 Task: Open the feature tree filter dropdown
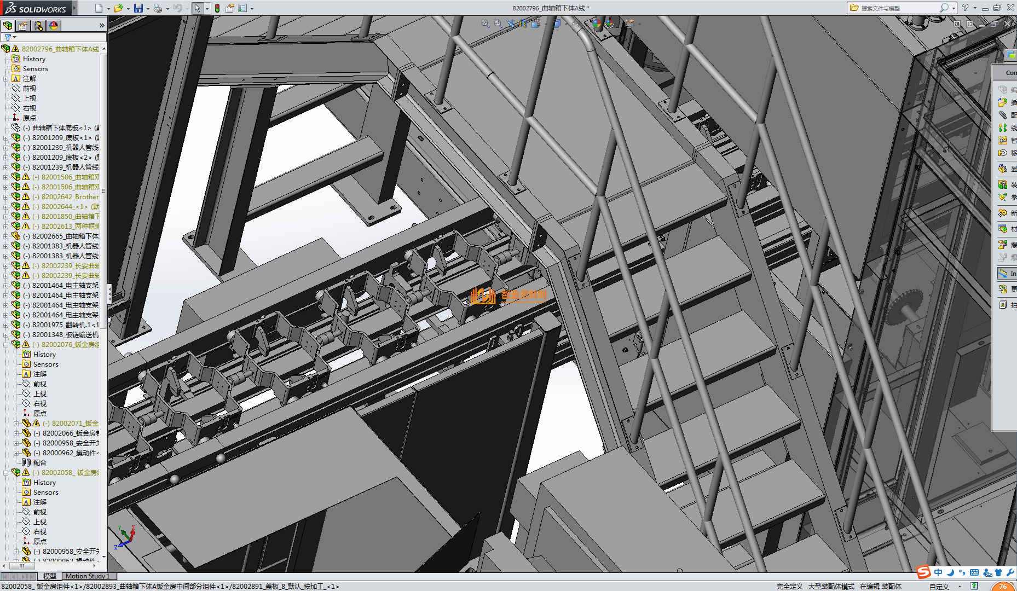10,37
